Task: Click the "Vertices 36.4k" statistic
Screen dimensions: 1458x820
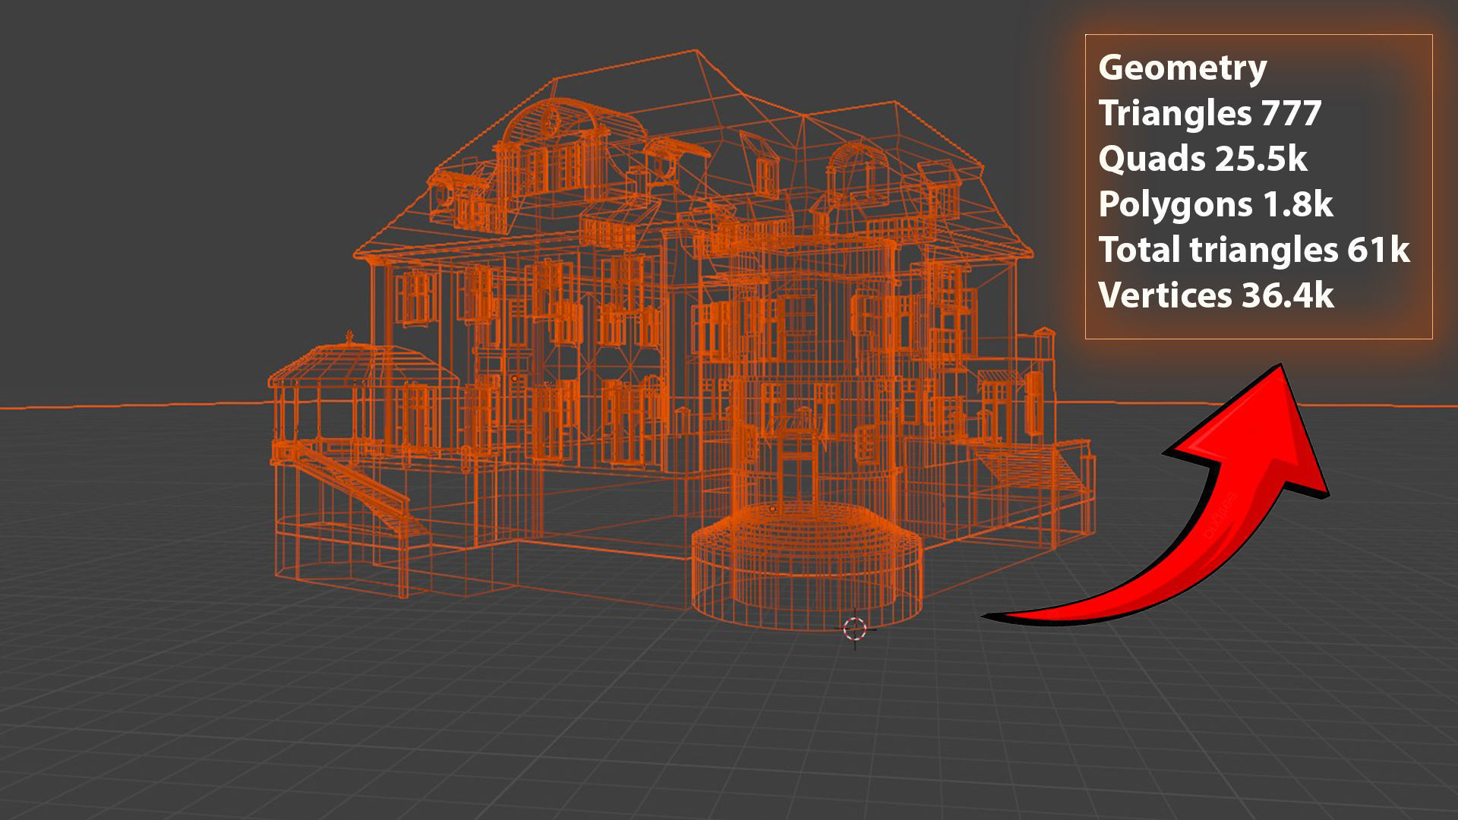Action: pyautogui.click(x=1216, y=295)
